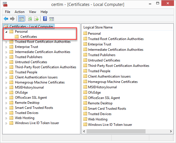Select Smart Card Trusted Roots in the left tree

pyautogui.click(x=34, y=108)
